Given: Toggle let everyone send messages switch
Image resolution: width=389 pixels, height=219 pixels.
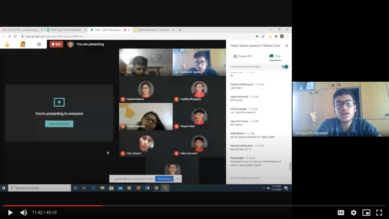Looking at the screenshot, I should coord(285,67).
